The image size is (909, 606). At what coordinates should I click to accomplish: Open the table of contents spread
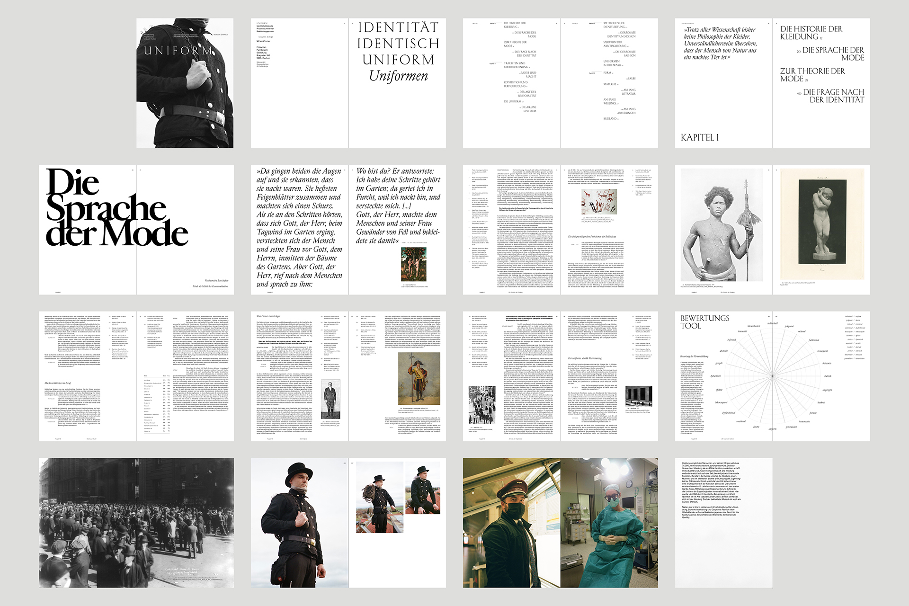tap(561, 83)
